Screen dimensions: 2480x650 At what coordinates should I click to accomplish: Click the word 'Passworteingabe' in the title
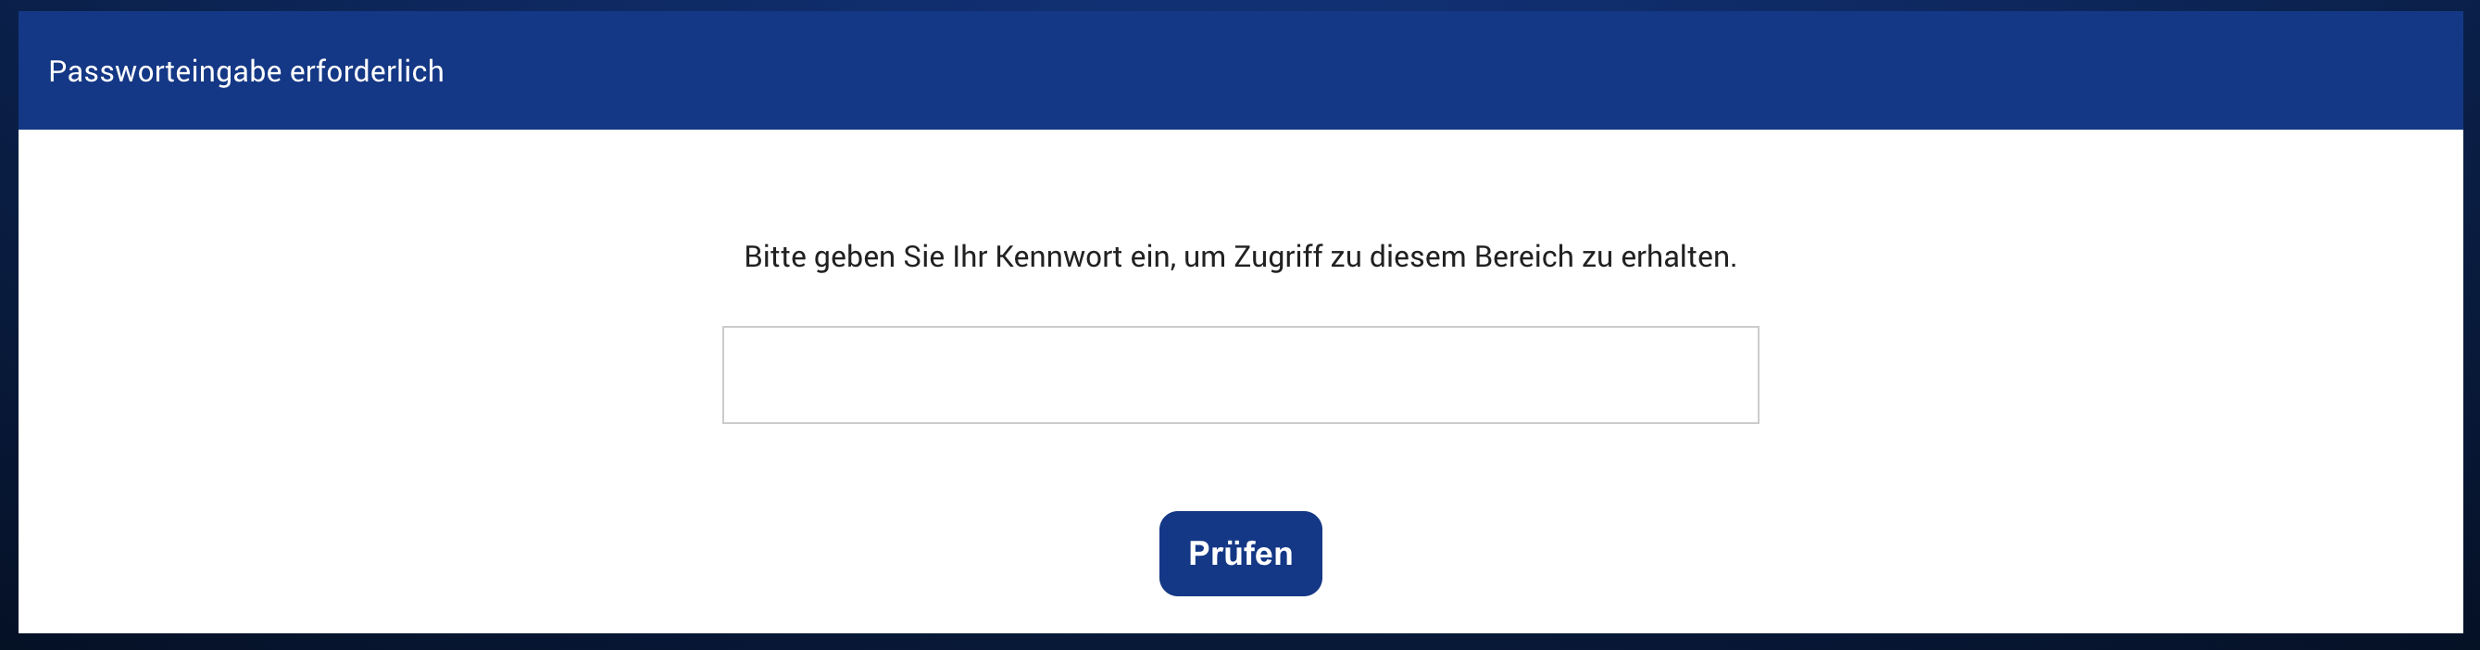165,71
